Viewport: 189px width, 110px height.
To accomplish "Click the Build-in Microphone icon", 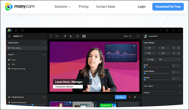I will (9, 103).
